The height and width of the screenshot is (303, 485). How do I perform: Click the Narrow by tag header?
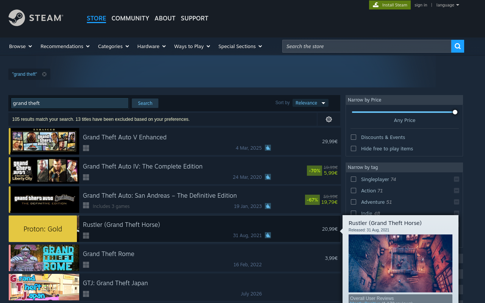404,167
